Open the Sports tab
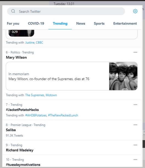Screen dimensions: 145x168 (99, 23)
